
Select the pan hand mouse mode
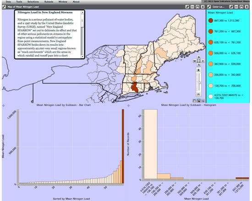pos(194,100)
